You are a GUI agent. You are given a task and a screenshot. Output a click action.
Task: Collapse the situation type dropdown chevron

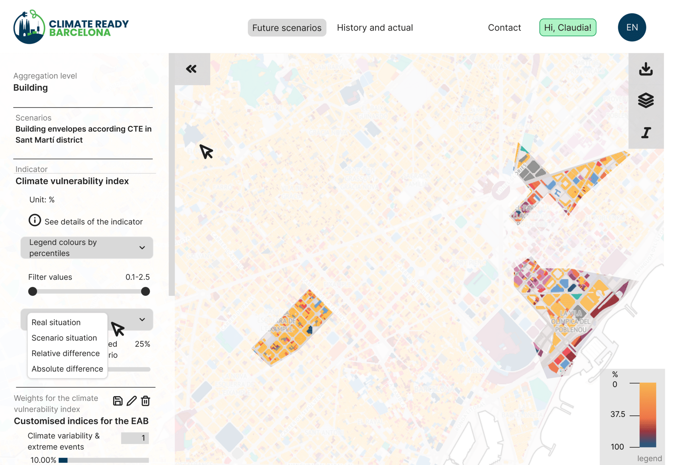142,319
